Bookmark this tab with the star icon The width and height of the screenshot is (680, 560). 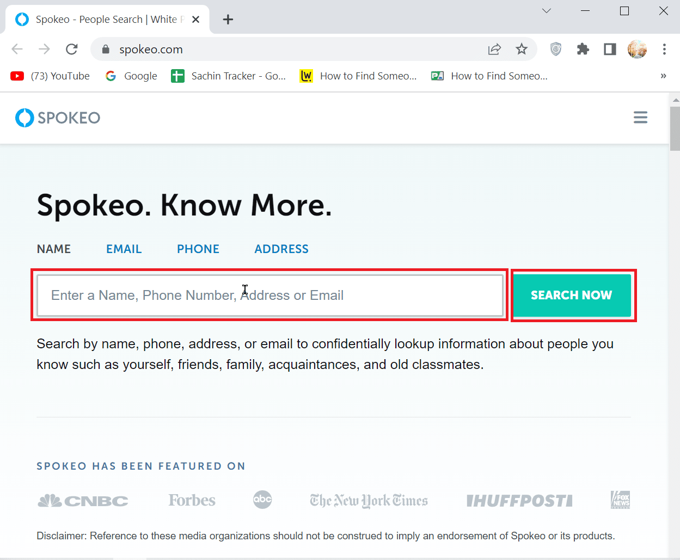522,50
